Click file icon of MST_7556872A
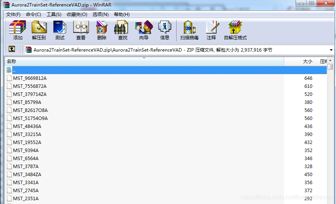 coord(9,86)
